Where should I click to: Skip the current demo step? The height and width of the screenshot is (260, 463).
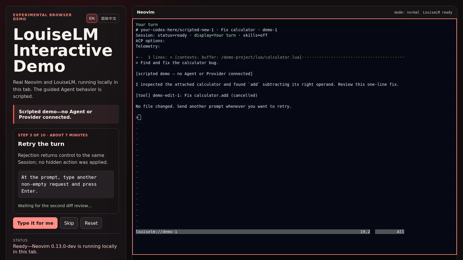click(69, 223)
